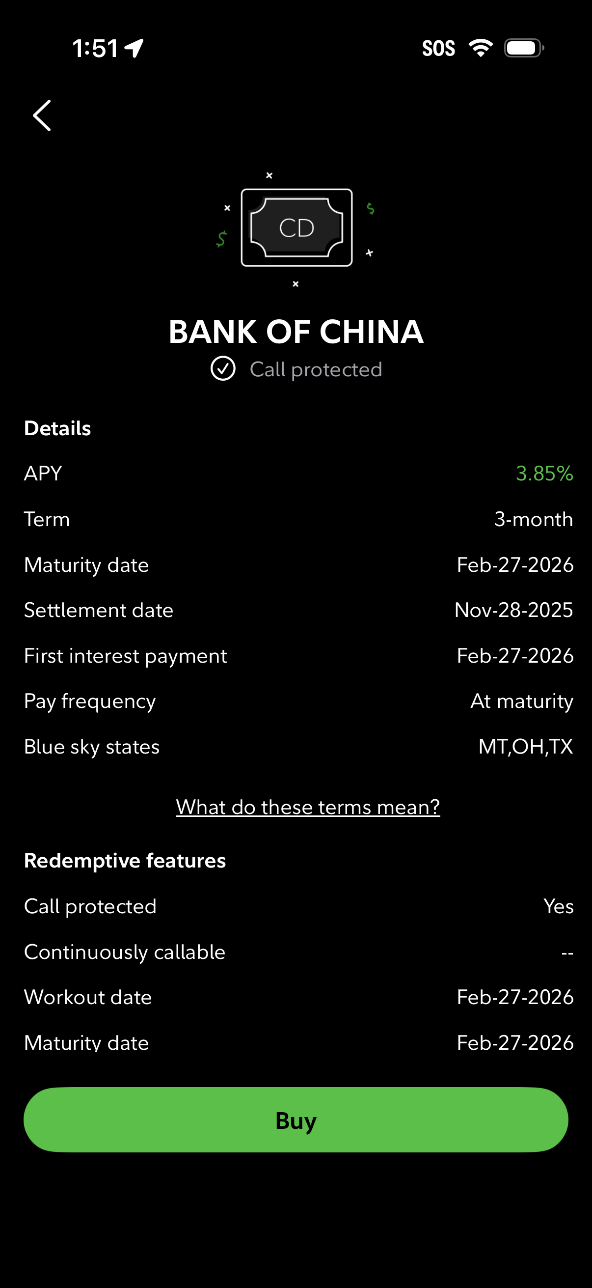Image resolution: width=592 pixels, height=1288 pixels.
Task: Tap the Workout date Feb-27-2026 value
Action: 515,997
